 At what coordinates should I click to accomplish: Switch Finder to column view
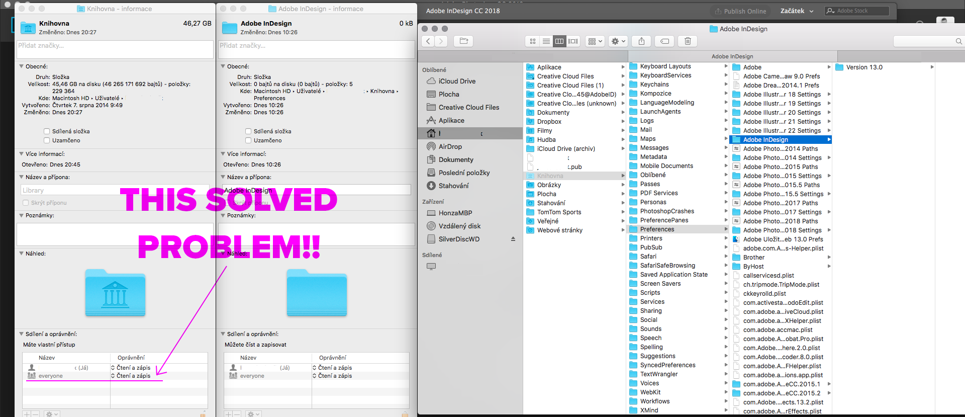pos(559,41)
